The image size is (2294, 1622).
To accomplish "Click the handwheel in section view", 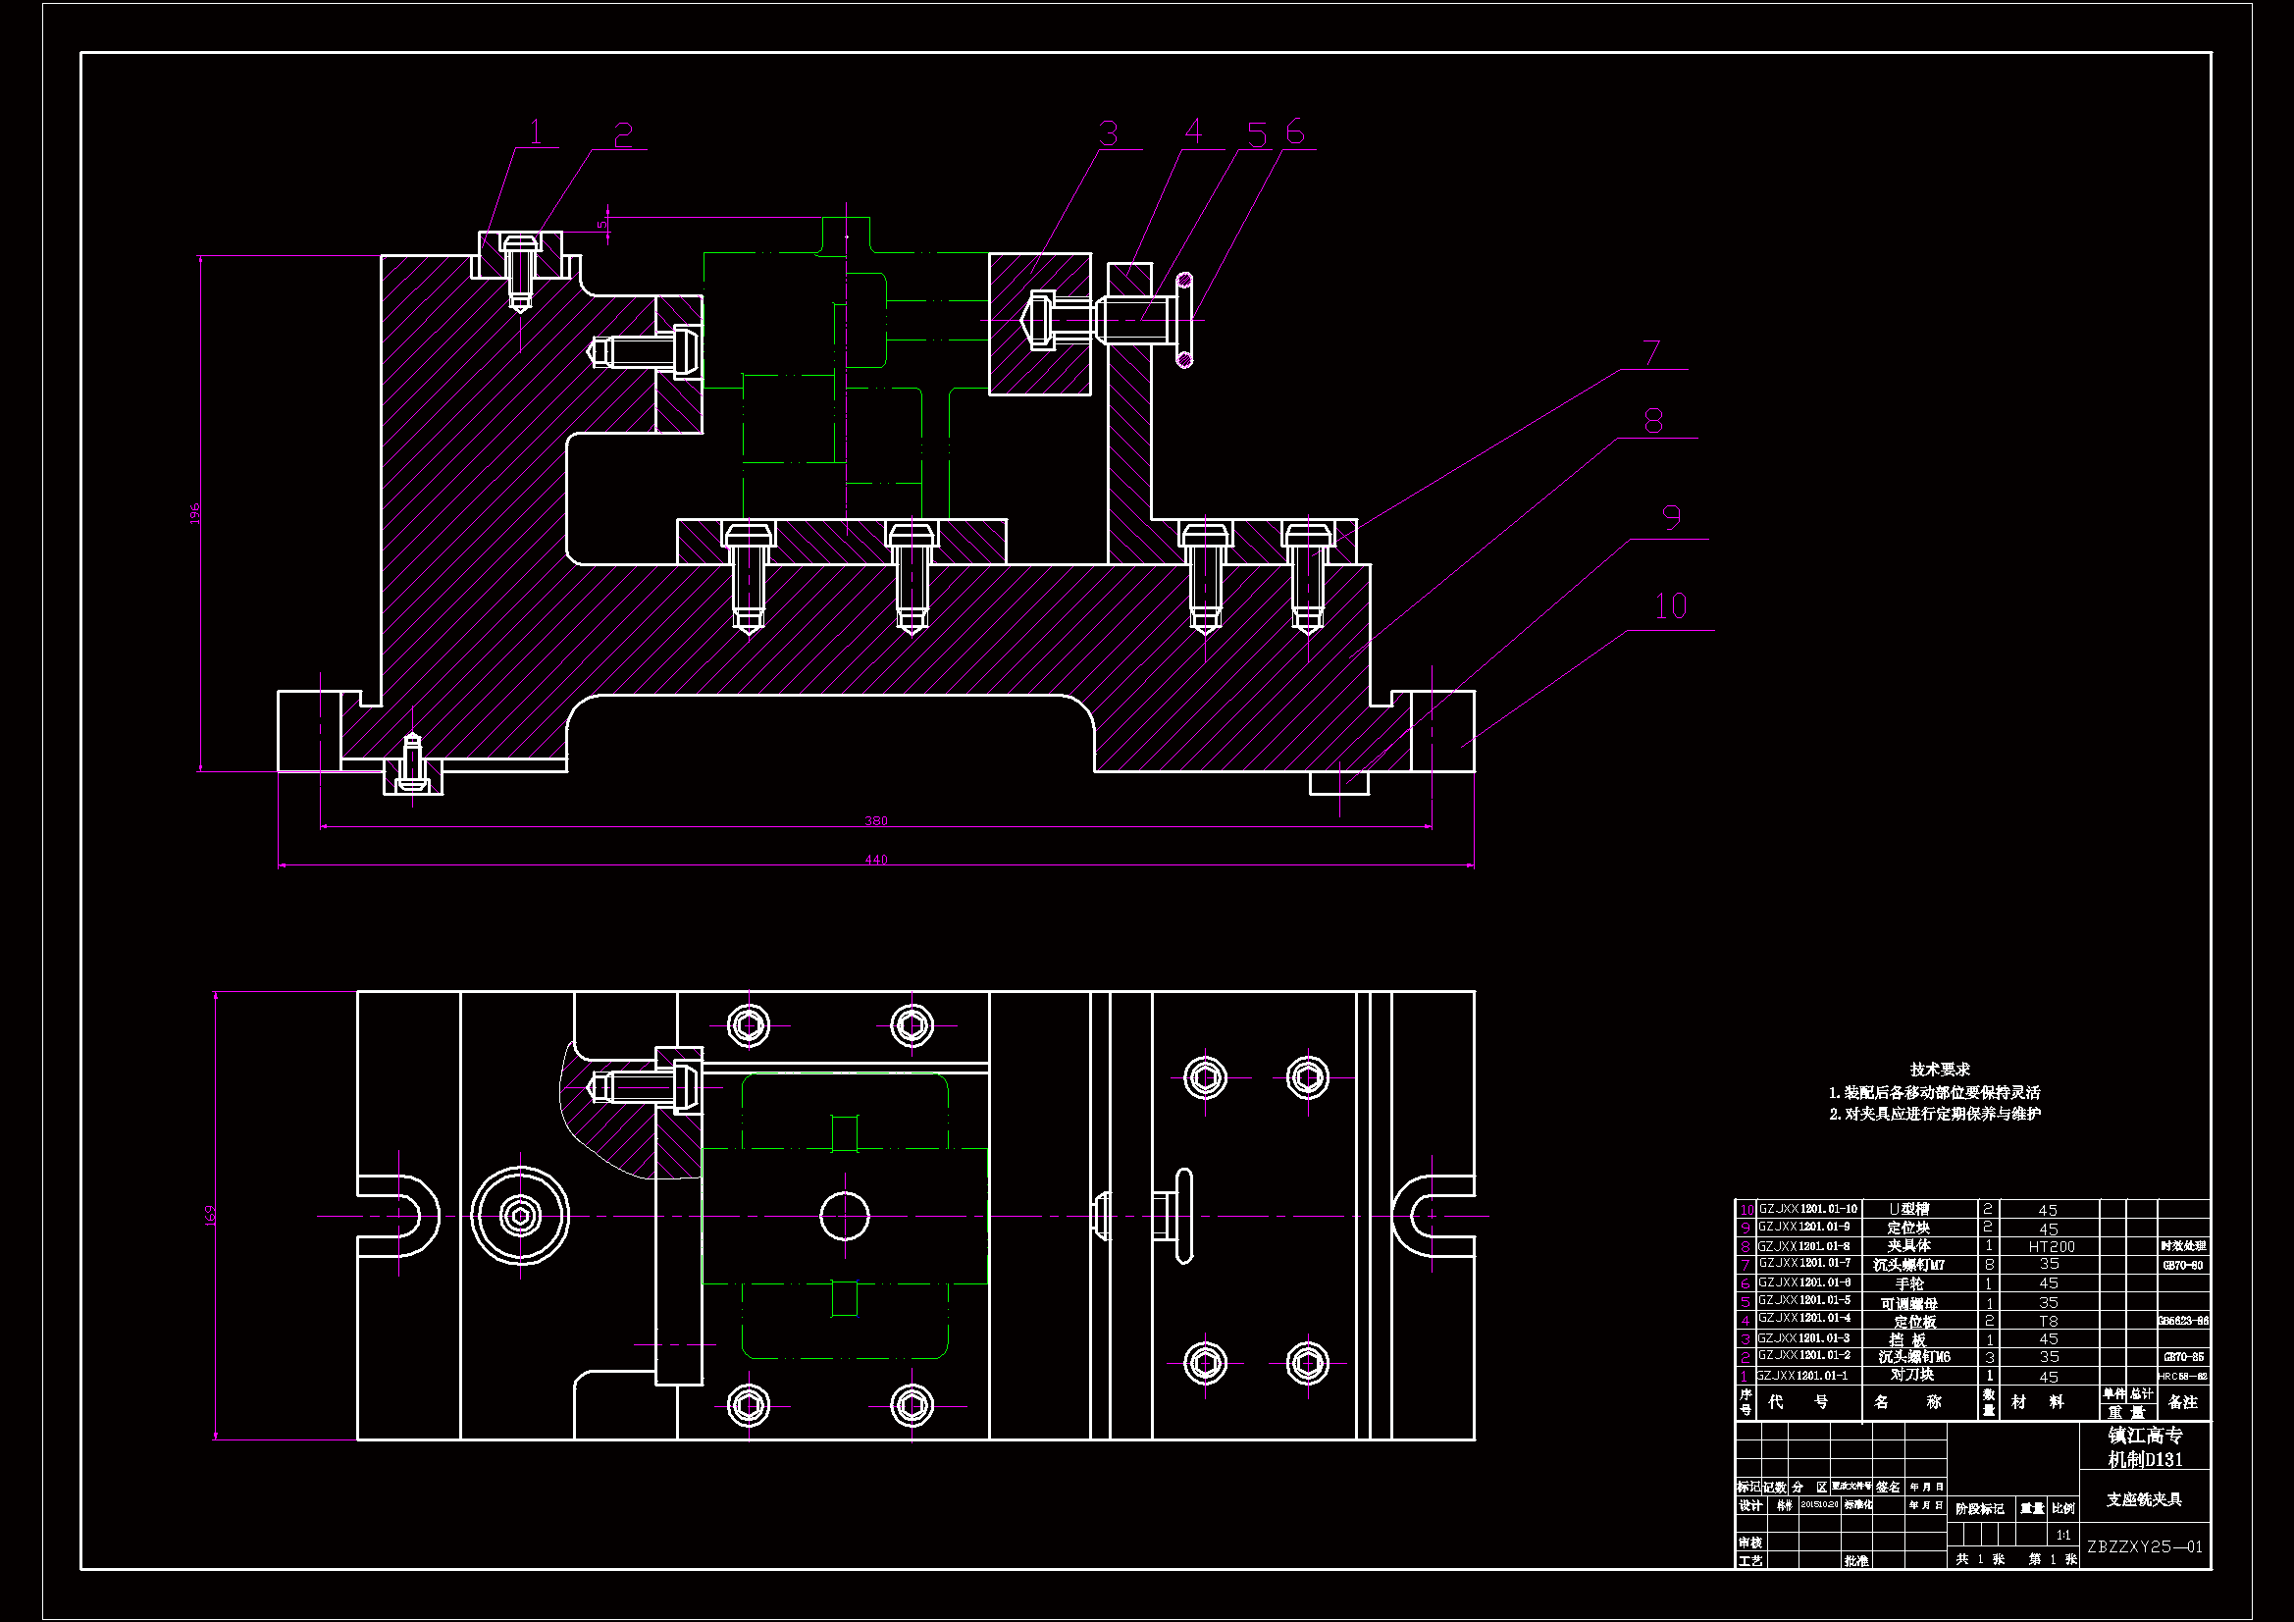I will [x=1185, y=320].
